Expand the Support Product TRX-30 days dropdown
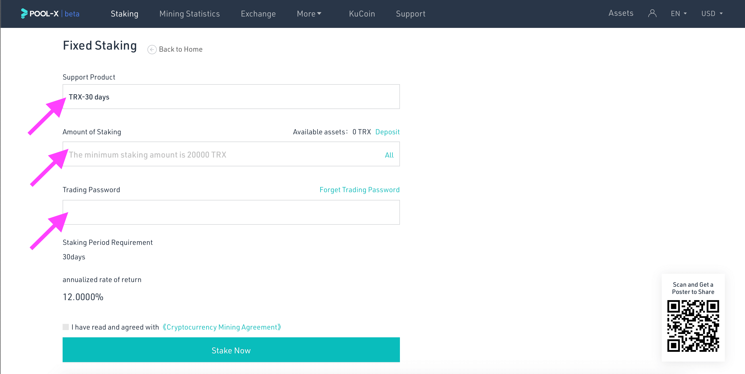This screenshot has height=374, width=745. [231, 97]
